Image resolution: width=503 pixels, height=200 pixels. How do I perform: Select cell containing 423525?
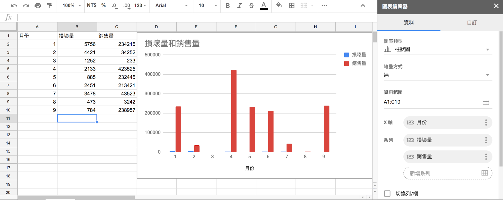pos(117,69)
